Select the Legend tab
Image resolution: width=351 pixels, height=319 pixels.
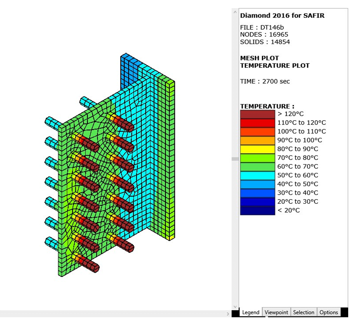pos(251,312)
